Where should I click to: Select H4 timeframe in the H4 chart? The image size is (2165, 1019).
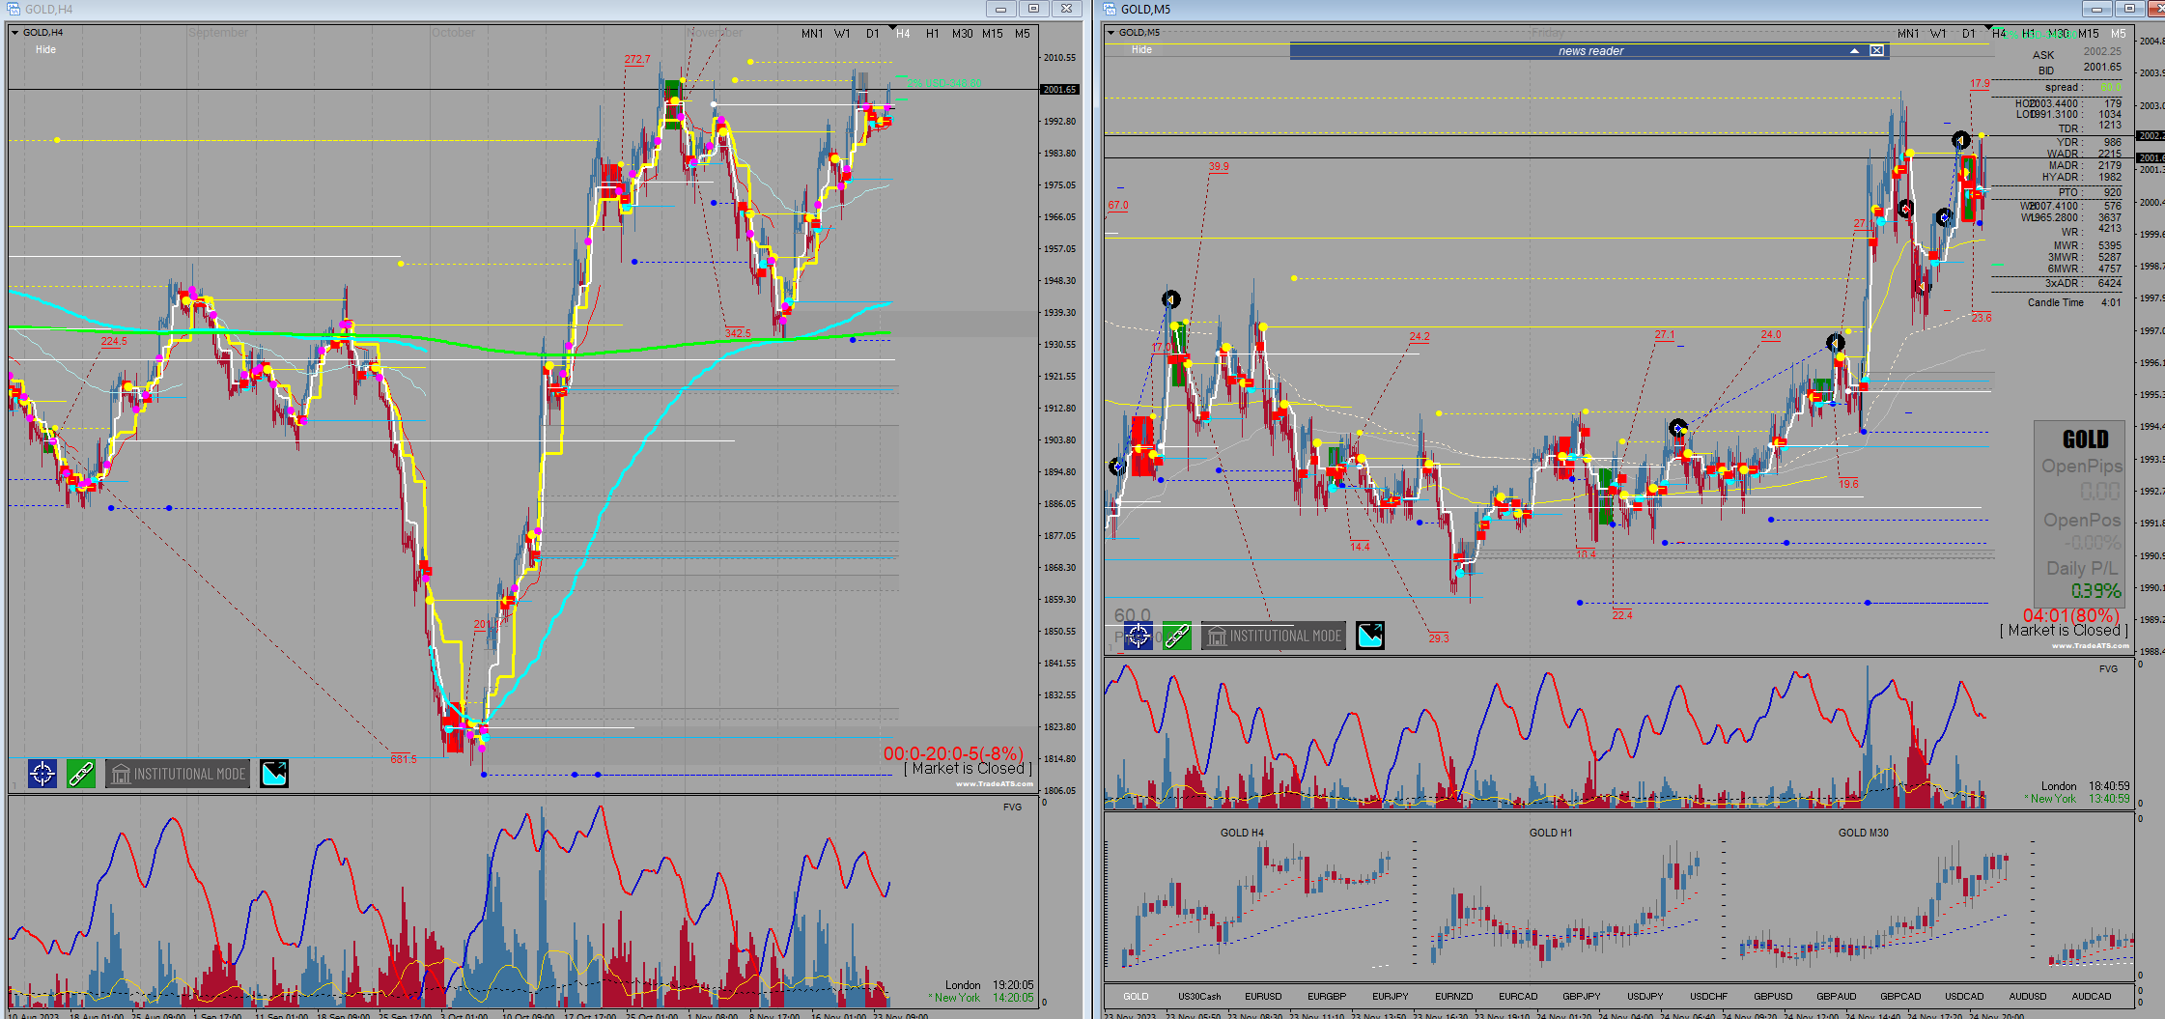click(903, 34)
